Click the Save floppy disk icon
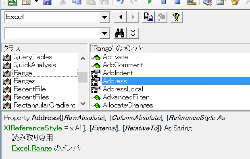This screenshot has width=250, height=159. pyautogui.click(x=47, y=2)
